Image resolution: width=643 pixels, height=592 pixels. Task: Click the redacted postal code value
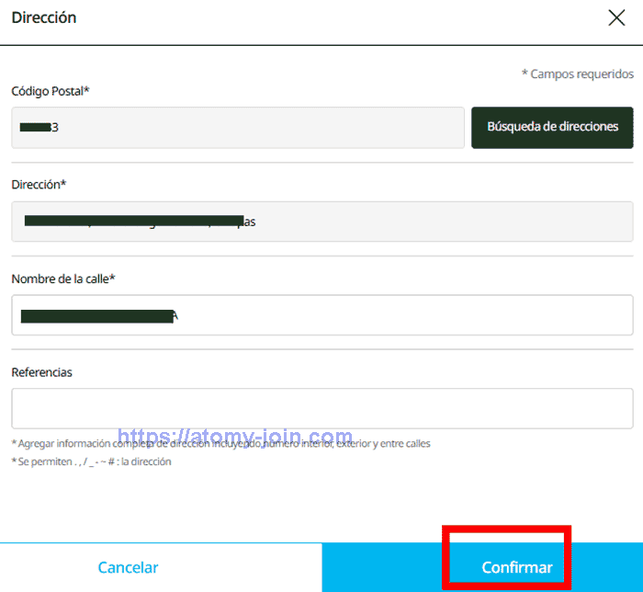39,127
